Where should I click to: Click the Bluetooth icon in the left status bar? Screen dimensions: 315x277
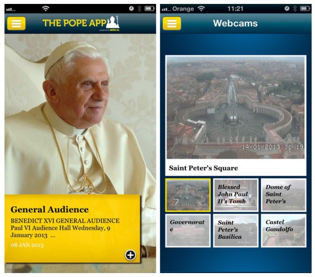pyautogui.click(x=139, y=8)
